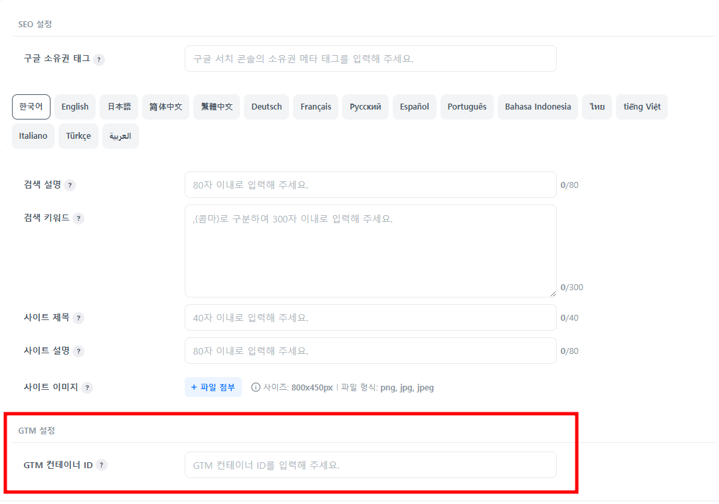Switch to the Deutsch language tab

[x=266, y=107]
